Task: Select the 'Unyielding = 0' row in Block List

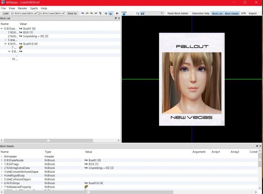Action: coord(60,36)
